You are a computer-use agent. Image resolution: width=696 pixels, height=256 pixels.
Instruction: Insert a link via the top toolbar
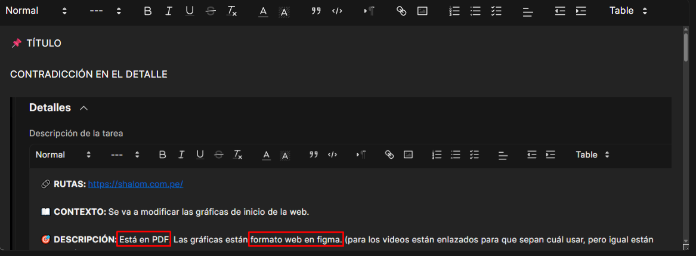pos(401,11)
